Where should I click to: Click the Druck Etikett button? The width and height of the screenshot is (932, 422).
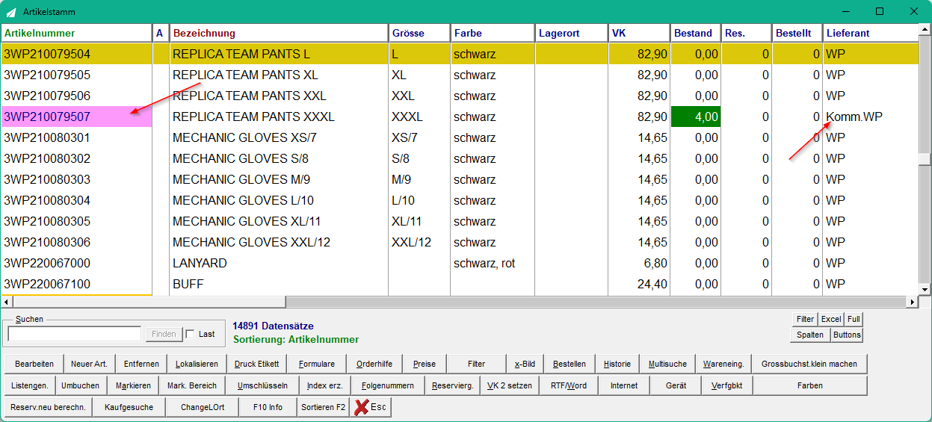[256, 364]
